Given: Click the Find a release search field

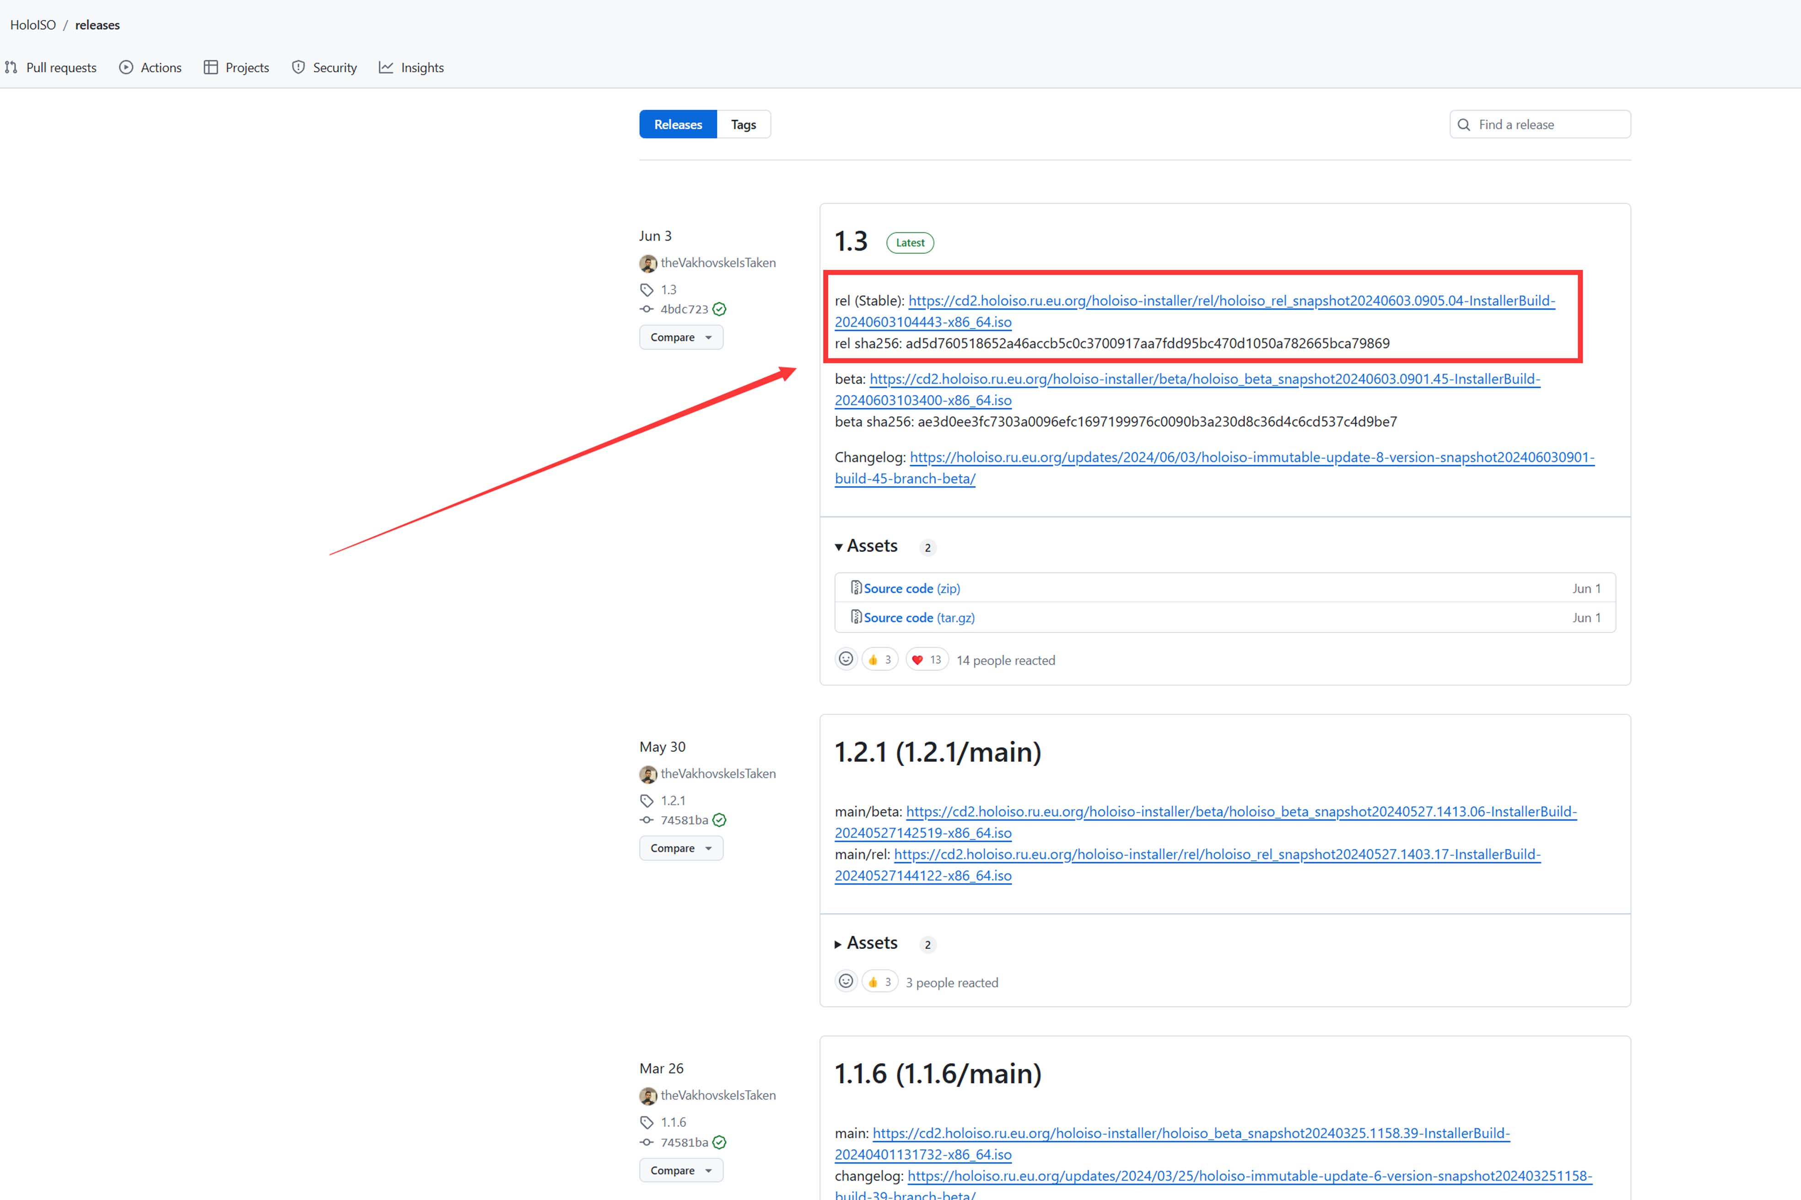Looking at the screenshot, I should point(1540,124).
